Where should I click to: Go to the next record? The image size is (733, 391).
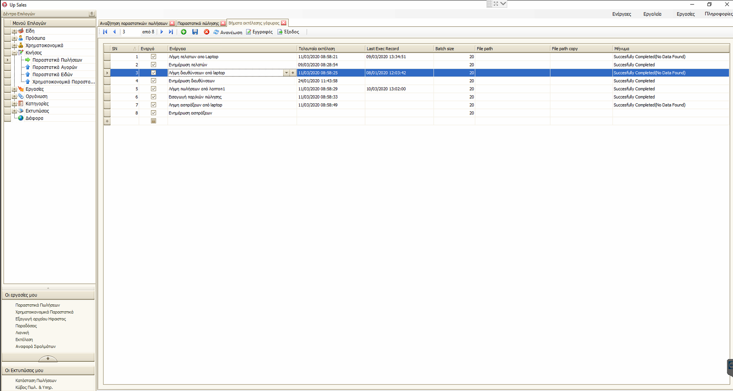pyautogui.click(x=162, y=32)
